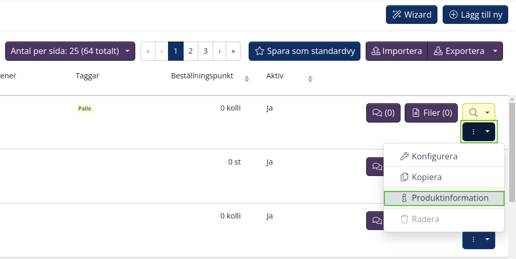Select Konfigurera from the menu
This screenshot has height=259, width=516.
434,156
